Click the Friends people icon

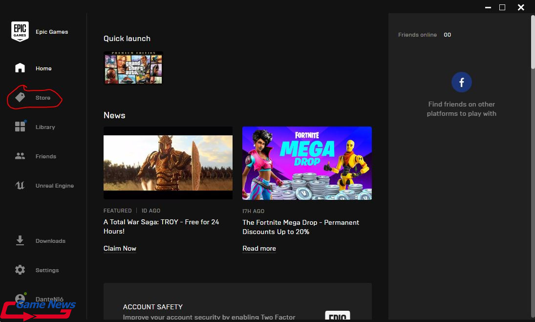point(20,156)
